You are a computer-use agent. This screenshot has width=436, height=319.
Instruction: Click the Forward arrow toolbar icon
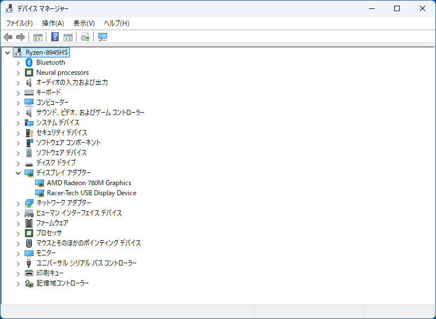(21, 37)
